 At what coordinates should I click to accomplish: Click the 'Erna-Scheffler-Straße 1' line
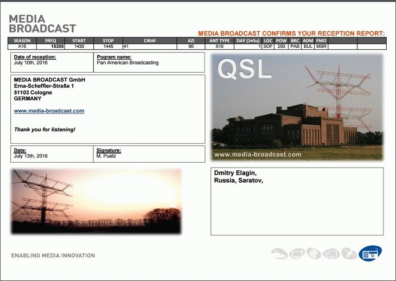(x=44, y=86)
